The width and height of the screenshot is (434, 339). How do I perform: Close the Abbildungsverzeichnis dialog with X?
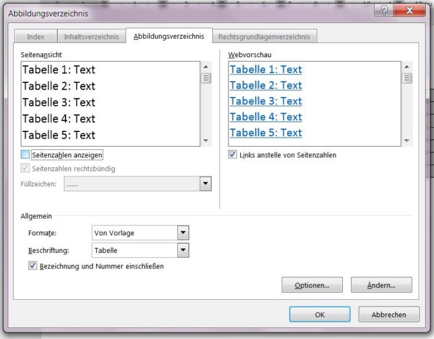409,10
